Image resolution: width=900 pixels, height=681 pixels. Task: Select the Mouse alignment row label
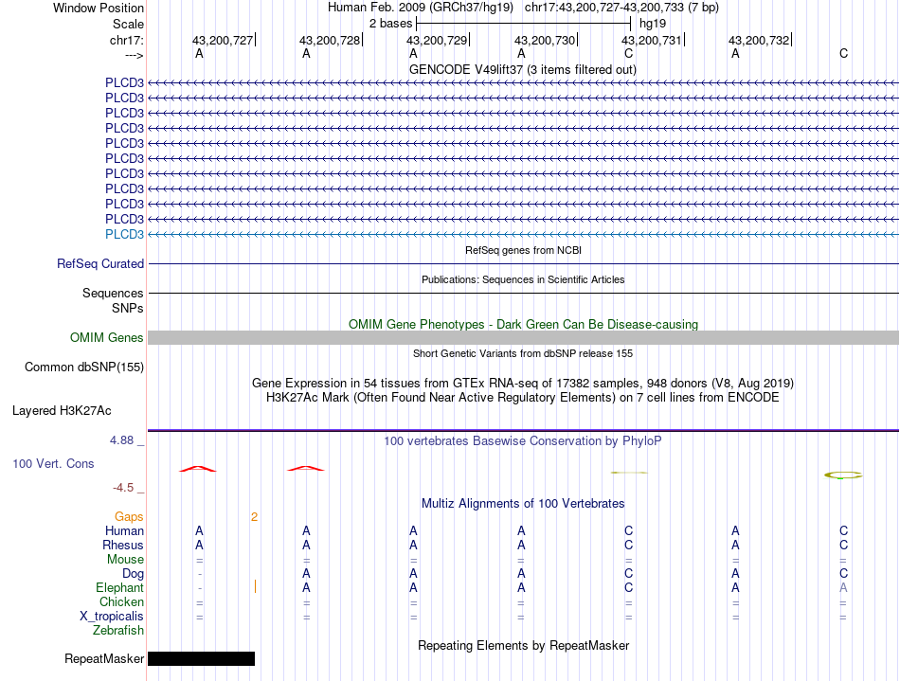point(125,560)
